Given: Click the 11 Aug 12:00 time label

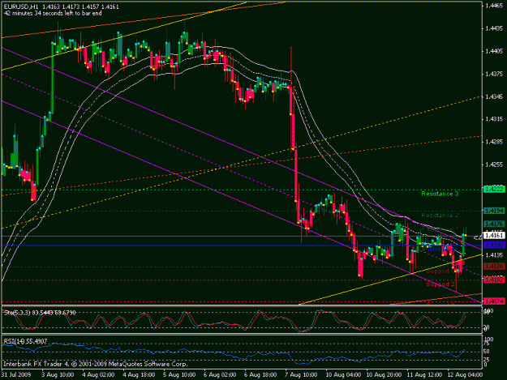Looking at the screenshot, I should click(424, 375).
